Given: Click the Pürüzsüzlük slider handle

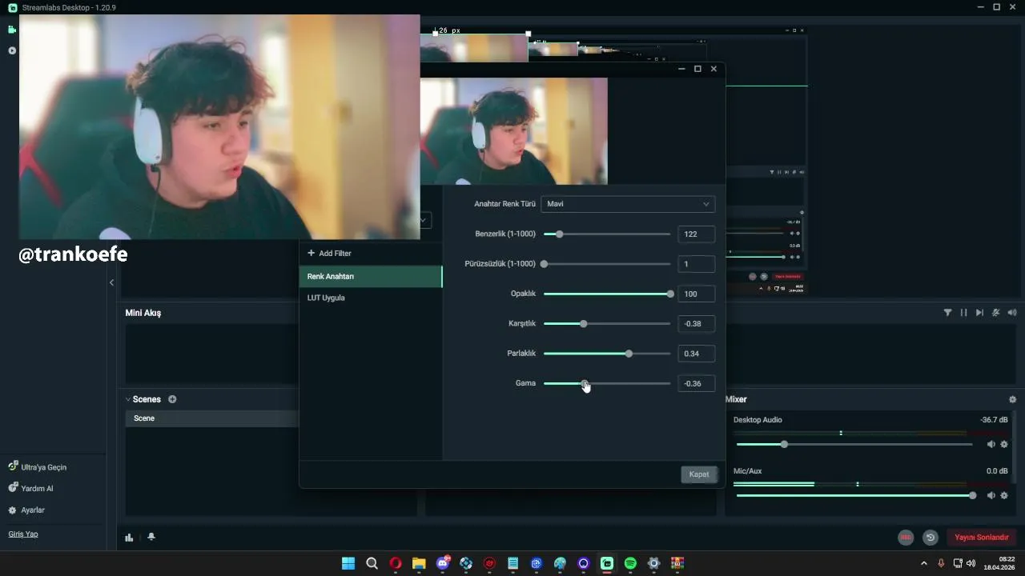Looking at the screenshot, I should click(x=545, y=264).
